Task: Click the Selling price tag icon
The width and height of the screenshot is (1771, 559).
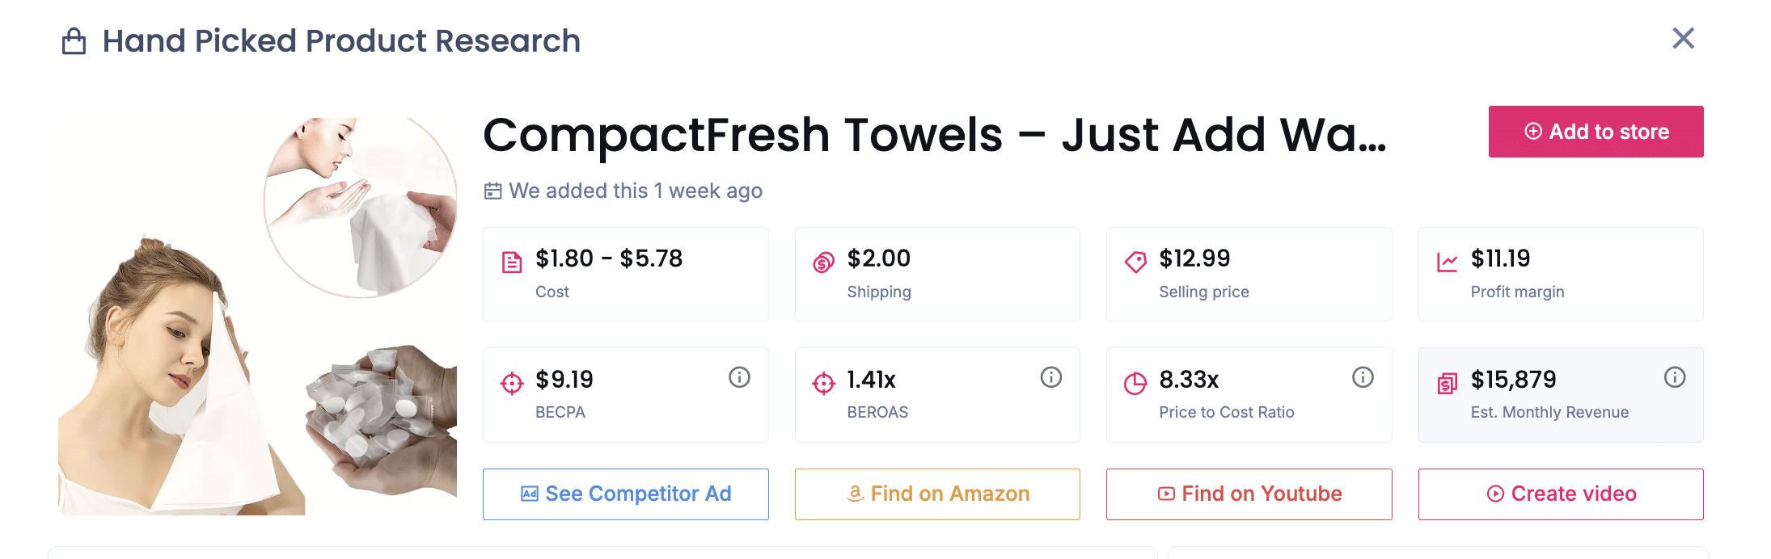Action: (1135, 261)
